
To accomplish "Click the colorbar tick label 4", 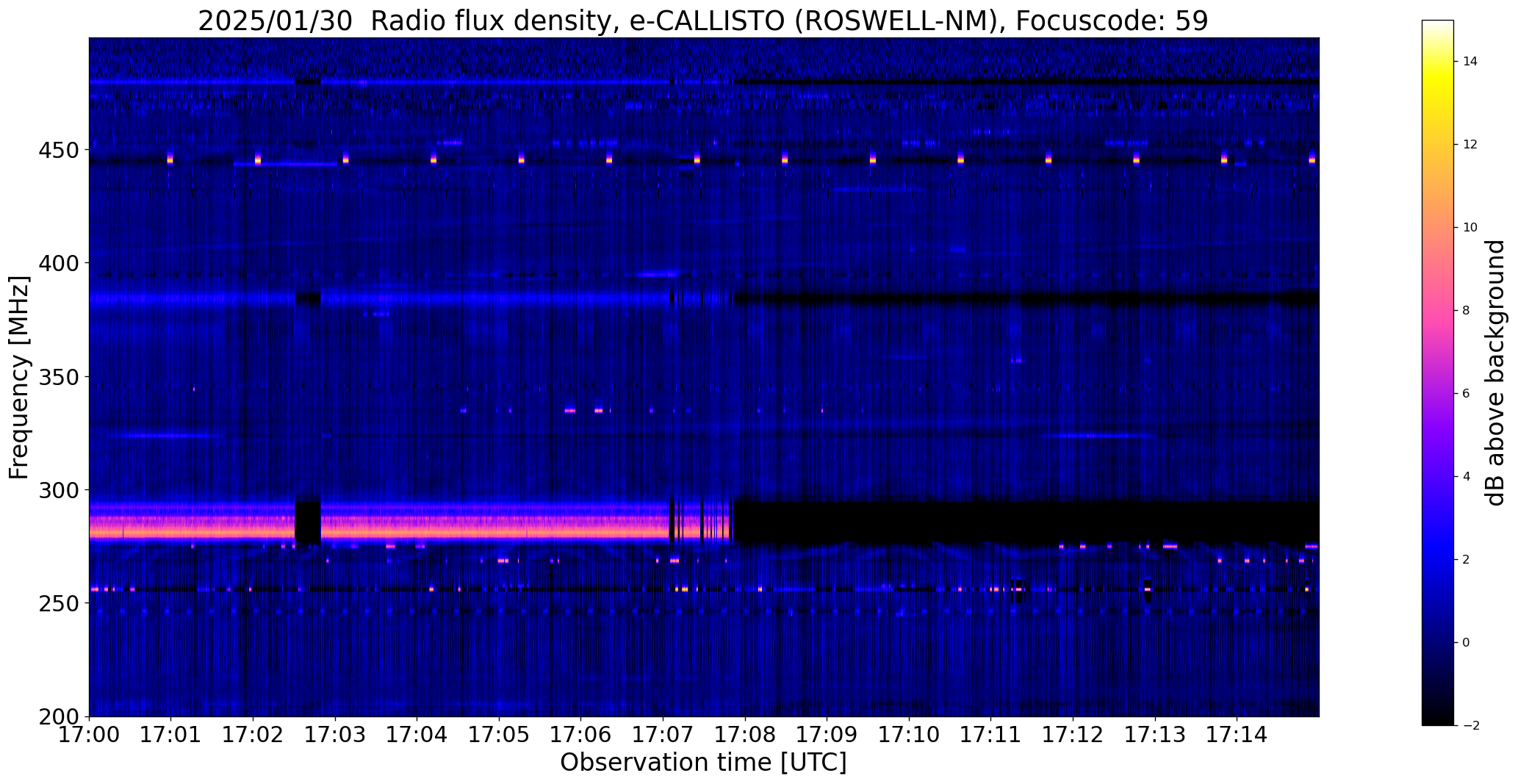I will [x=1467, y=477].
